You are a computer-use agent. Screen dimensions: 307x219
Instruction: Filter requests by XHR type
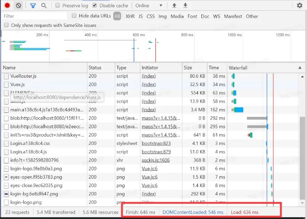coord(130,16)
